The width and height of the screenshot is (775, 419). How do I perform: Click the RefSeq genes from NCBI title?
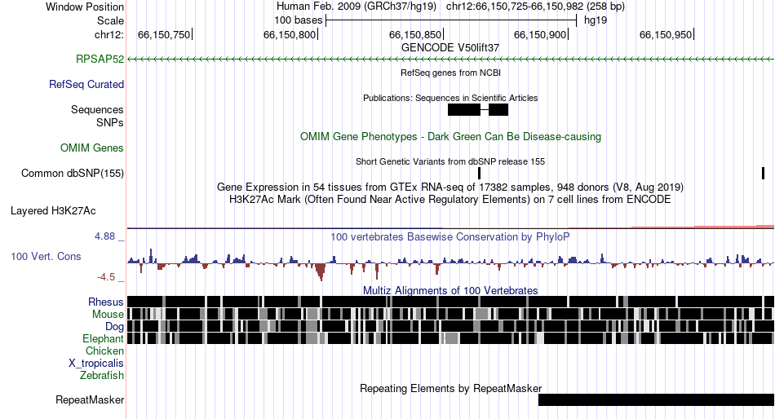pos(451,73)
